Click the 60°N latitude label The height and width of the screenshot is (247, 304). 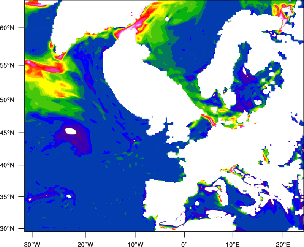(x=7, y=28)
